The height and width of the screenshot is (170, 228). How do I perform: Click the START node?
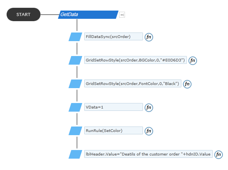pos(24,14)
